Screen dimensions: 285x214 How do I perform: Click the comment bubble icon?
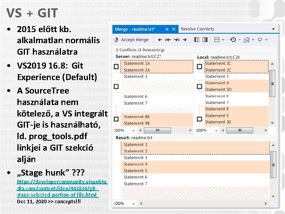(x=260, y=40)
